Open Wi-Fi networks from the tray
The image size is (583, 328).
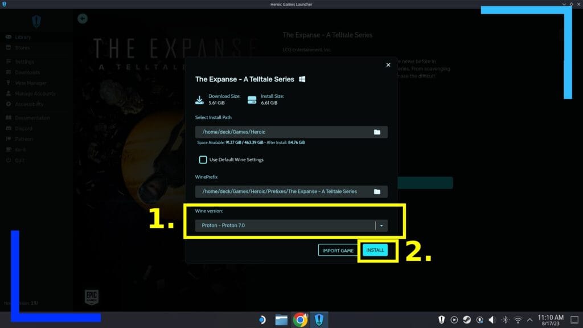tap(518, 320)
